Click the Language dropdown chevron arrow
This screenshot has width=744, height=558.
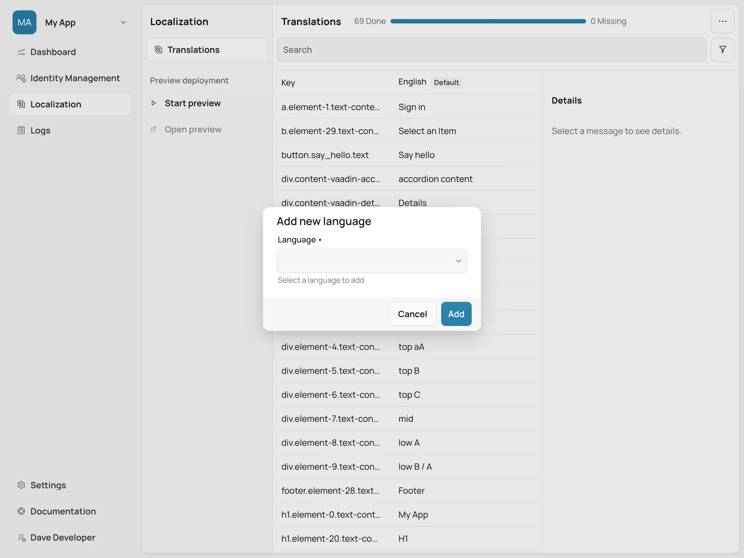click(458, 261)
